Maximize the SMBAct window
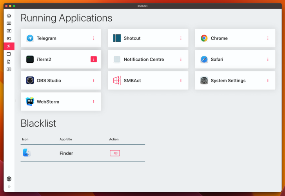Screen dimensions: 285x196 14,6
